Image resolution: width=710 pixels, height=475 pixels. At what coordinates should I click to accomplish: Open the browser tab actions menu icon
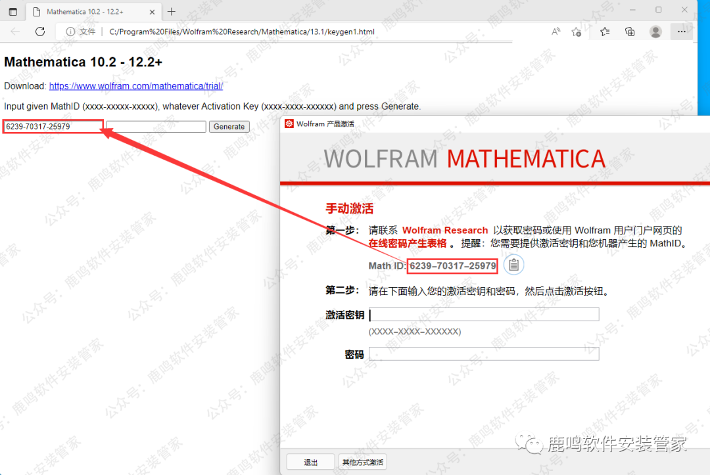point(13,12)
